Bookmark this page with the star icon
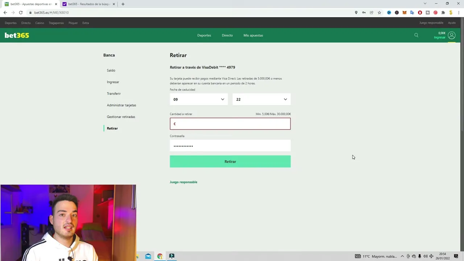The image size is (464, 261). pos(379,12)
